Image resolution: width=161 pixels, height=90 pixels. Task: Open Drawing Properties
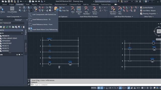click(x=148, y=13)
